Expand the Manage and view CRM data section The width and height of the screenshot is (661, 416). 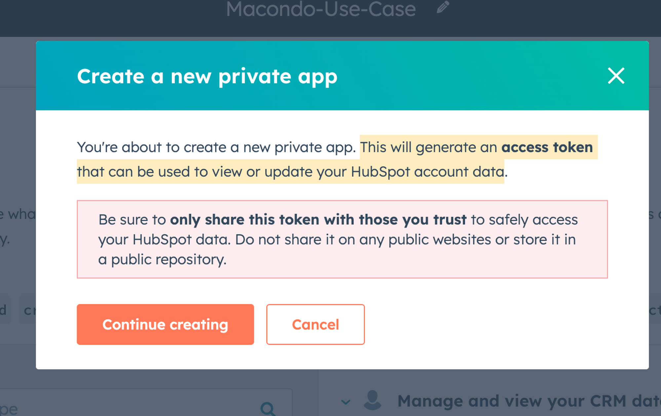[x=346, y=402]
